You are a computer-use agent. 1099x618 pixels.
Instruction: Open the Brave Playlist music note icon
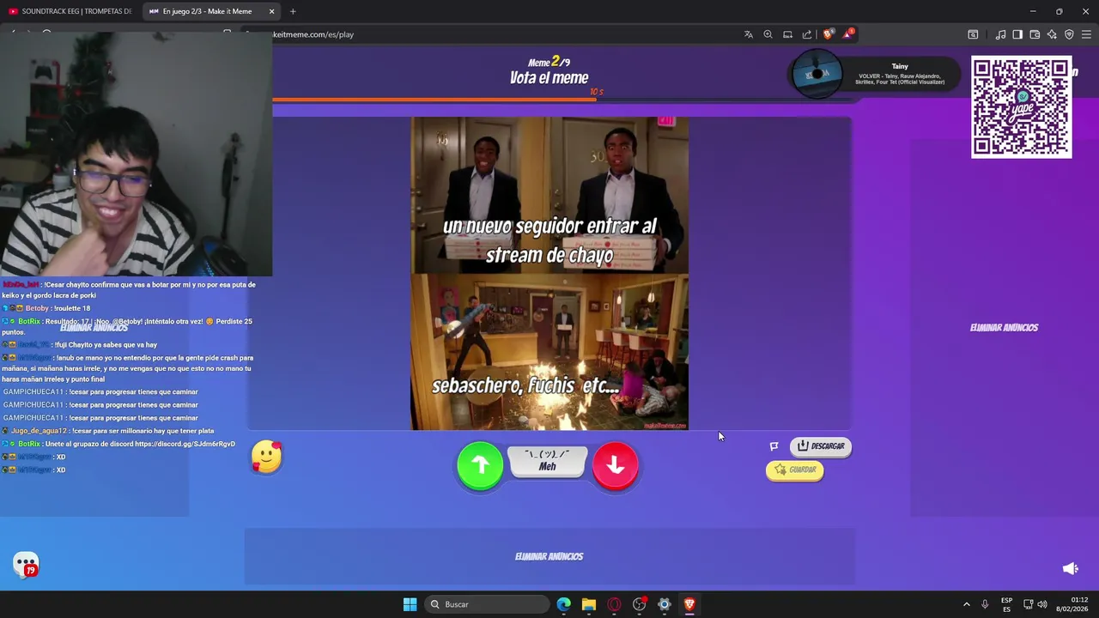pyautogui.click(x=1000, y=34)
